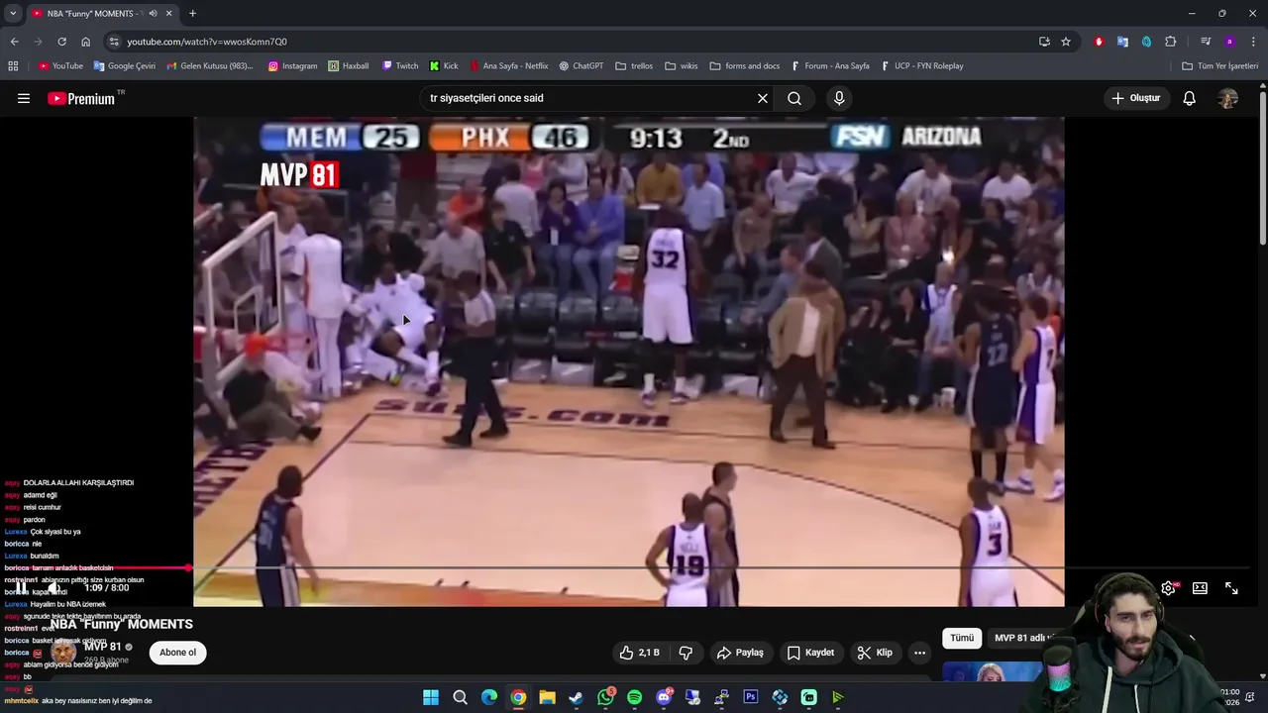Open site information icon in address bar
Image resolution: width=1268 pixels, height=713 pixels.
point(114,42)
